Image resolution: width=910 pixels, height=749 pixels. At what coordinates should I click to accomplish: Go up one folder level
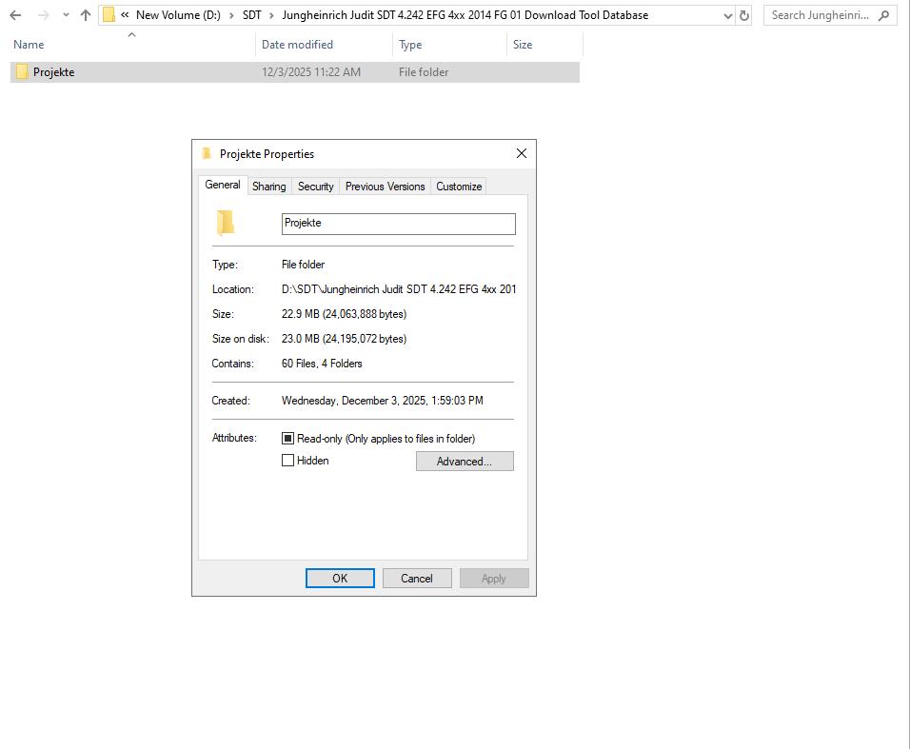(x=86, y=15)
